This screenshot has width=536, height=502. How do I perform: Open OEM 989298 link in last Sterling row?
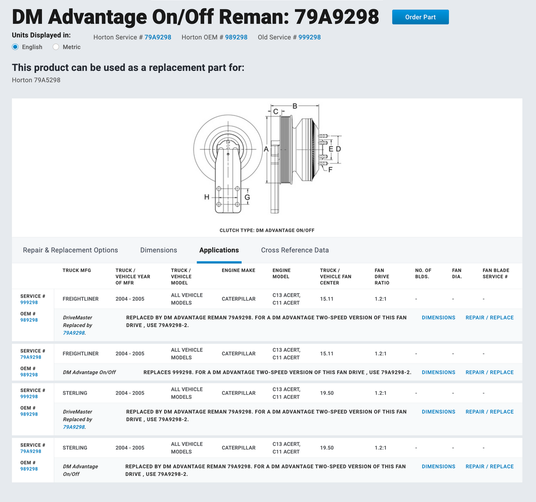tap(29, 469)
